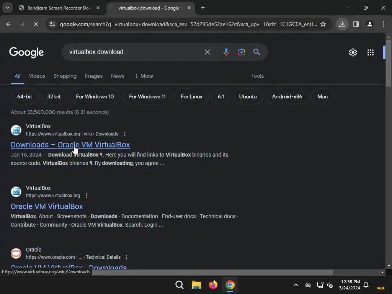The width and height of the screenshot is (392, 294).
Task: Launch Firefox from taskbar
Action: coord(213,285)
